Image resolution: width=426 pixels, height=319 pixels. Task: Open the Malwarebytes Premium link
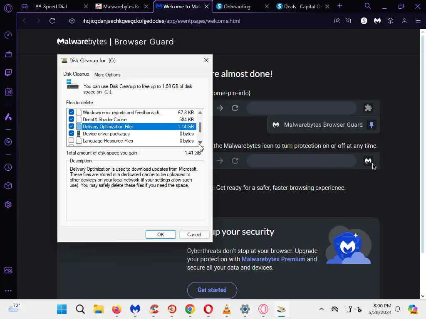point(273,259)
